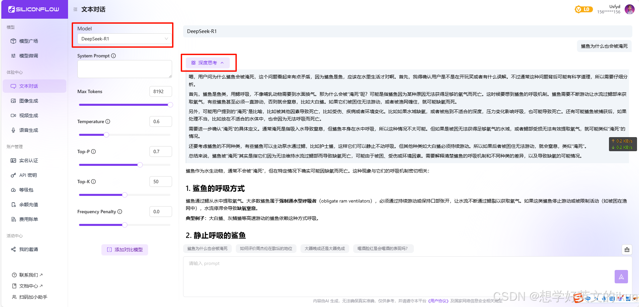The height and width of the screenshot is (307, 639).
Task: Click the Frequency Penalty slider handle
Action: pyautogui.click(x=125, y=225)
